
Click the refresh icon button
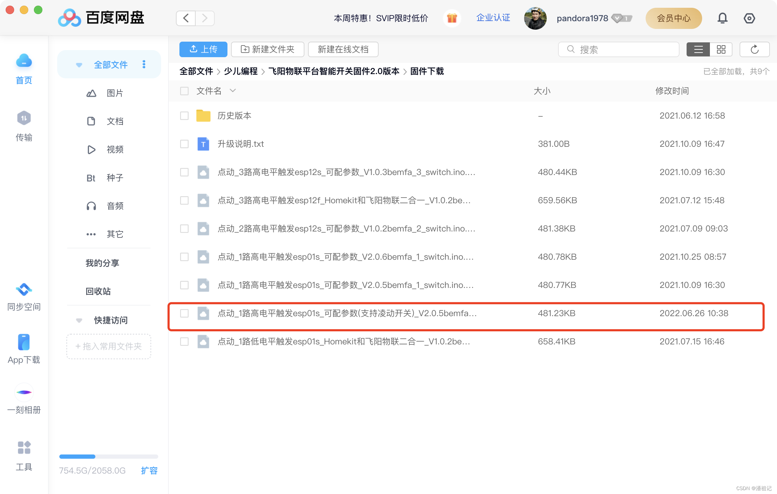point(754,49)
